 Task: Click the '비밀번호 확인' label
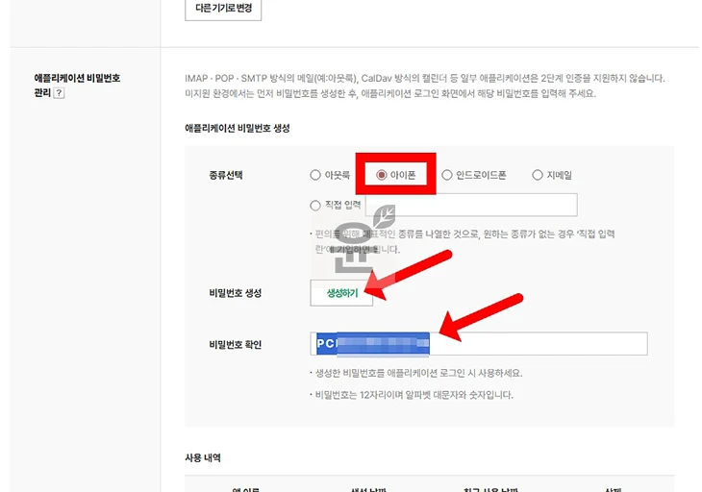click(x=235, y=344)
